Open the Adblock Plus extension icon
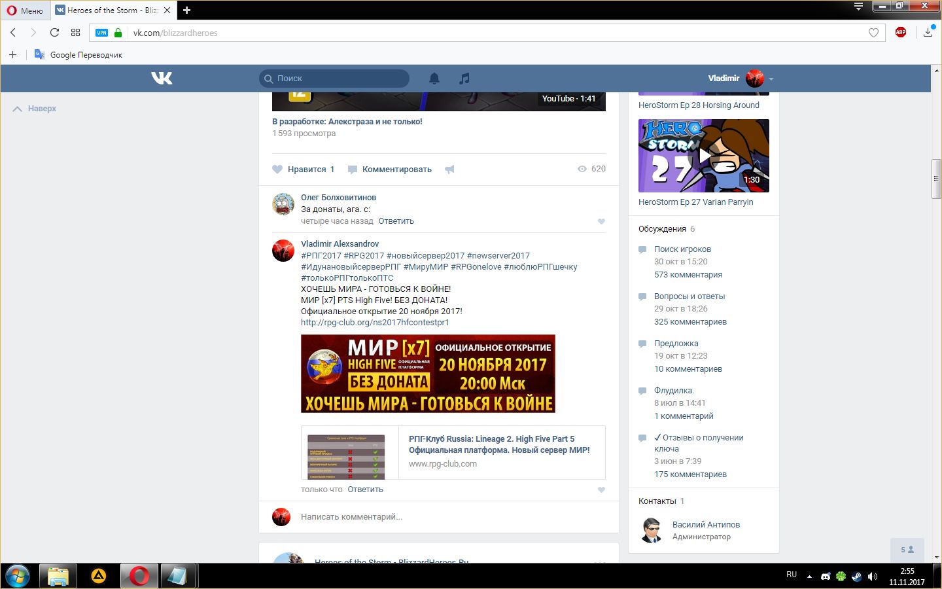Viewport: 942px width, 589px height. point(901,32)
